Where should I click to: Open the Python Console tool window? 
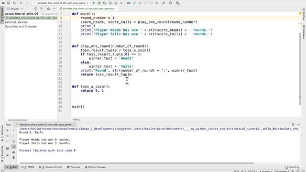(95, 167)
